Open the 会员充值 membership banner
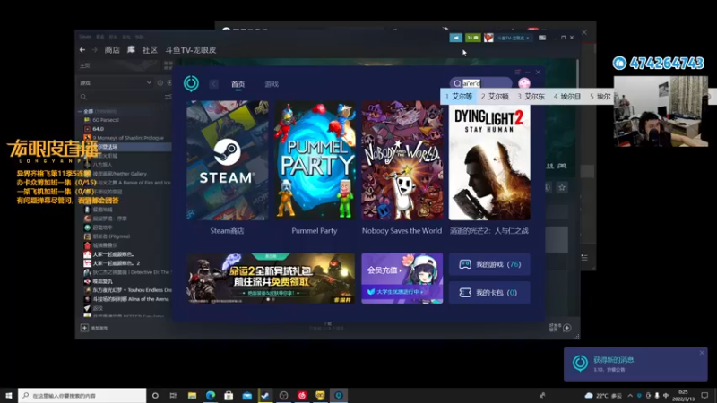Screen dimensions: 717x403 (402, 279)
